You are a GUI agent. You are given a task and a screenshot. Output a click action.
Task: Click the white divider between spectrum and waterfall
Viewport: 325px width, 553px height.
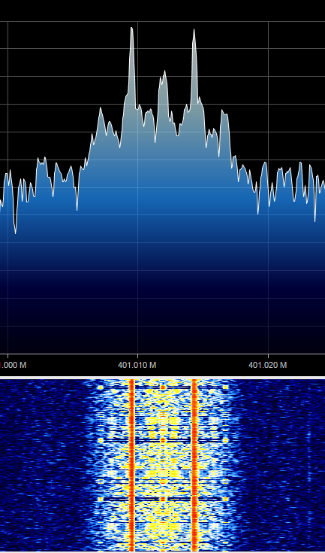[x=162, y=378]
